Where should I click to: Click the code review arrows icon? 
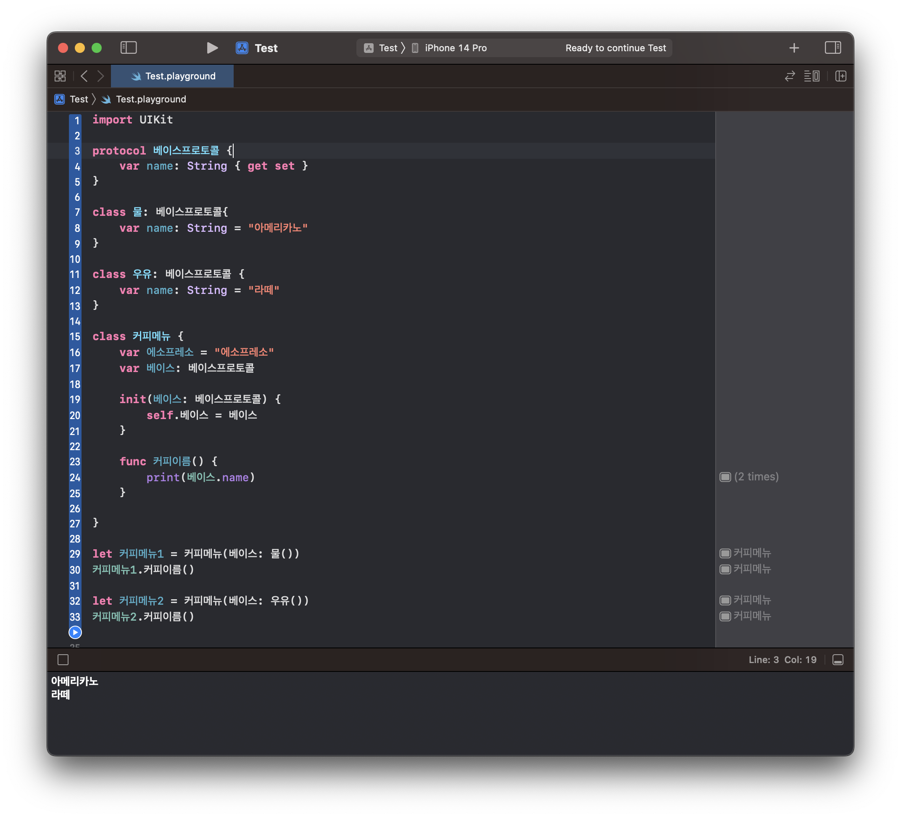pyautogui.click(x=790, y=76)
